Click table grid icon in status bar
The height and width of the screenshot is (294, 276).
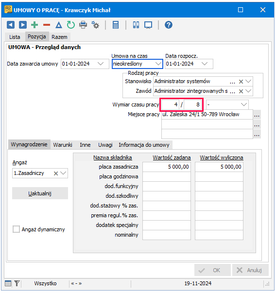point(8,283)
